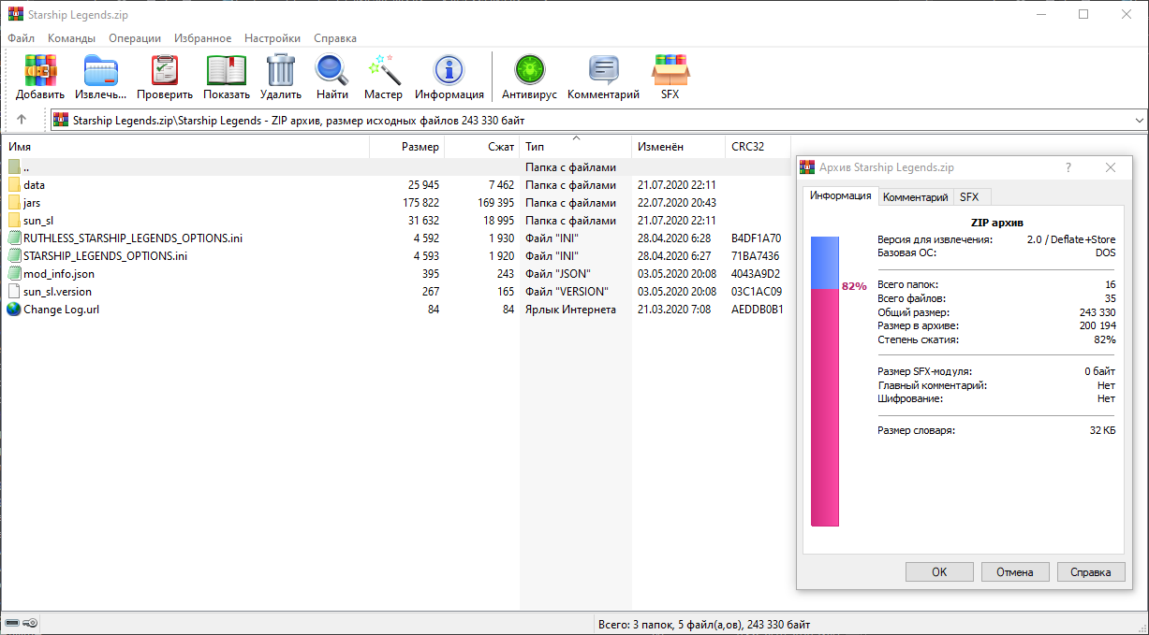Close the archive information dialog
This screenshot has width=1149, height=635.
tap(1111, 167)
